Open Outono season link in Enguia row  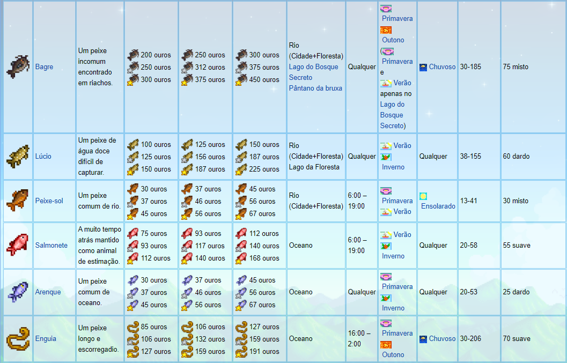[393, 354]
